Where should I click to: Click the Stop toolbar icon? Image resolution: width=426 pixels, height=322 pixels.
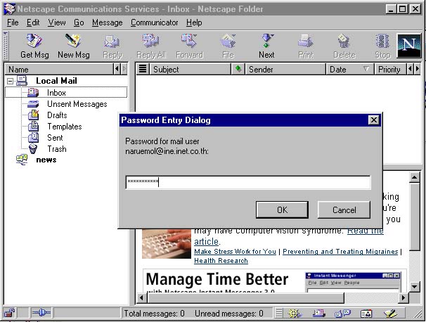coord(382,41)
